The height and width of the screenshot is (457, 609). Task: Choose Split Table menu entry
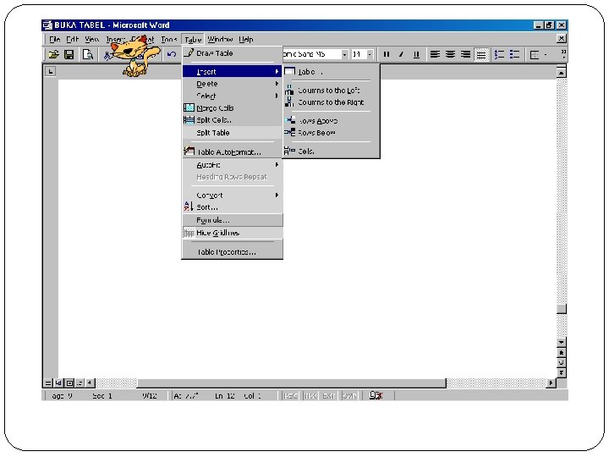(233, 133)
